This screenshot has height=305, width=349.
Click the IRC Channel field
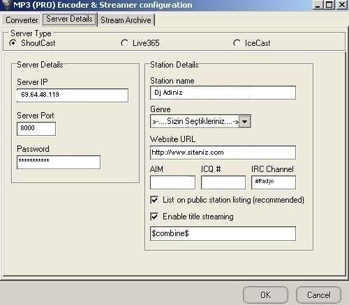274,182
